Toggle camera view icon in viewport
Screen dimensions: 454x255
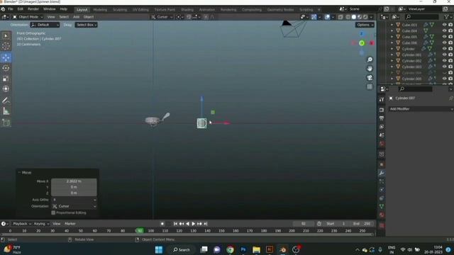point(370,77)
